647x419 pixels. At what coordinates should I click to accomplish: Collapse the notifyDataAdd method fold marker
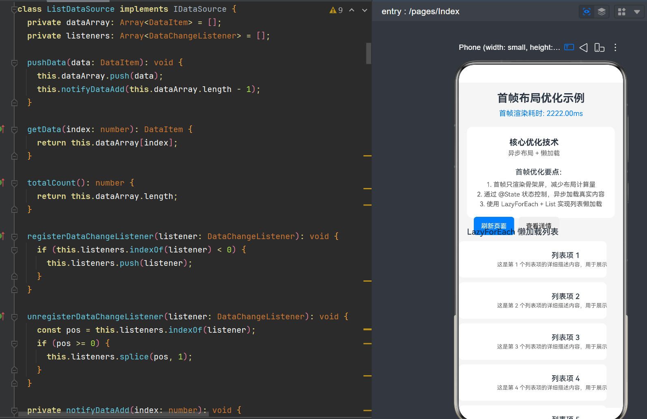14,410
